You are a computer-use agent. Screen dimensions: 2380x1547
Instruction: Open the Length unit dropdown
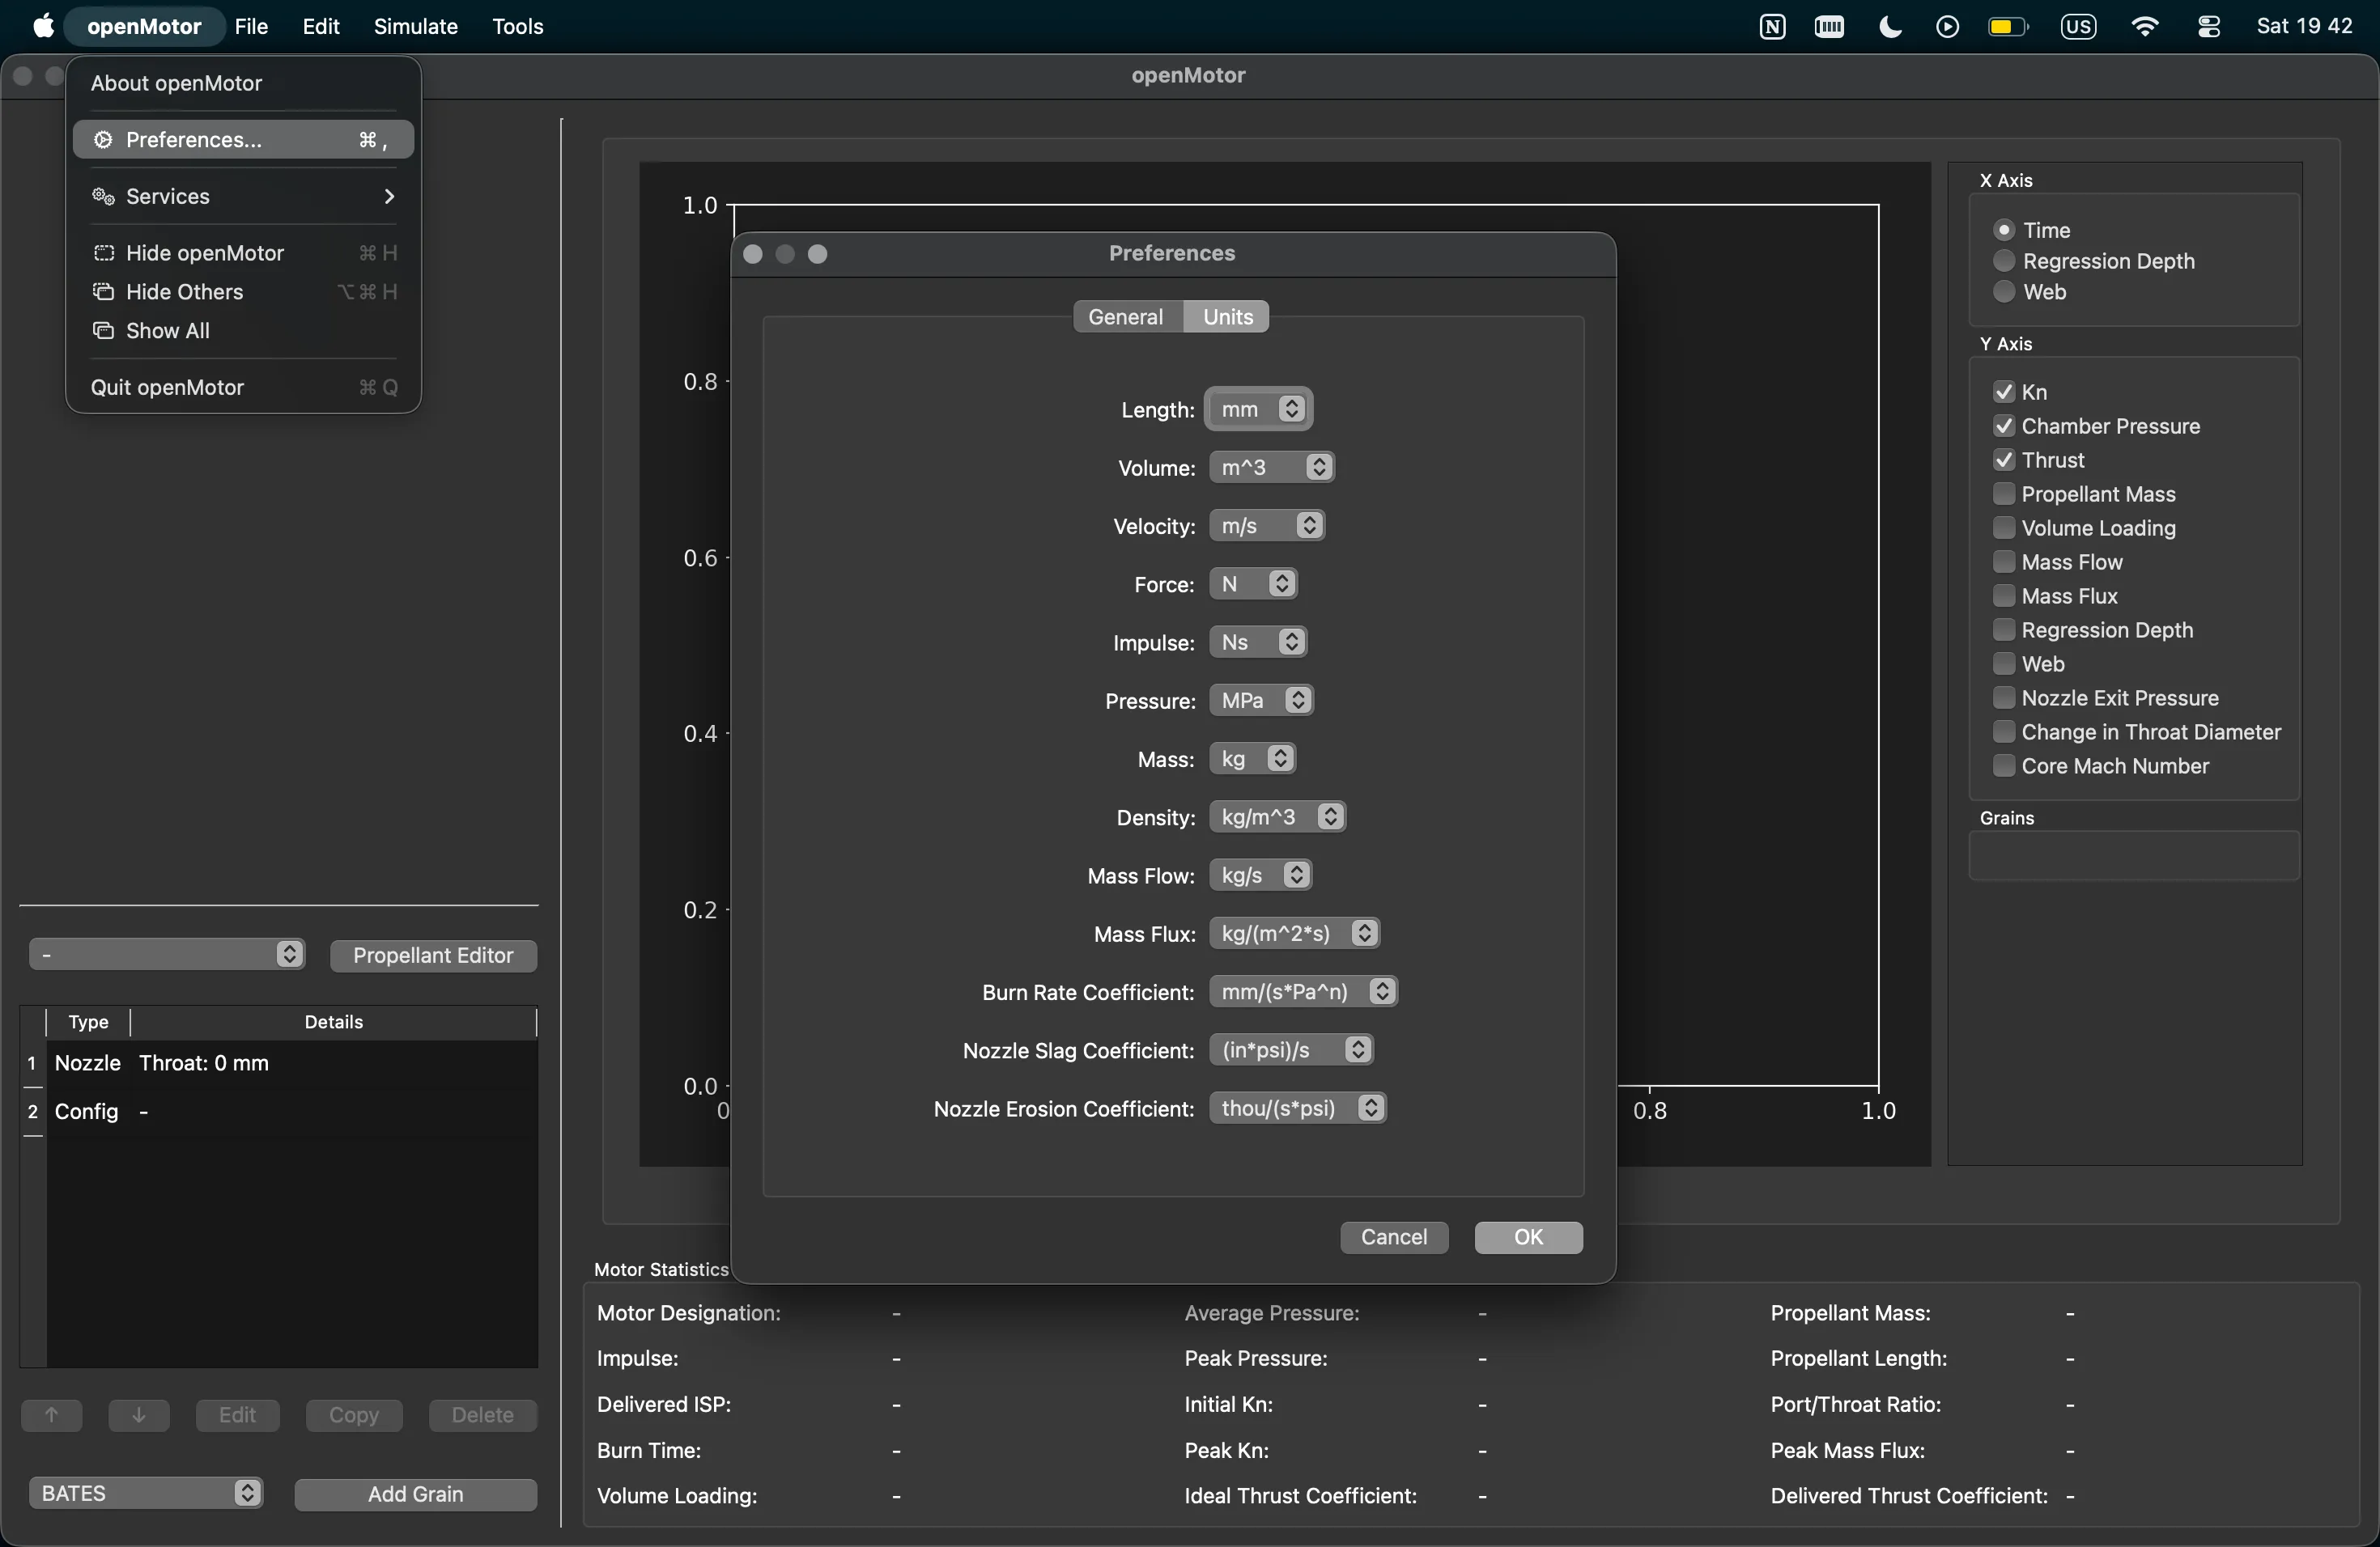(x=1259, y=409)
